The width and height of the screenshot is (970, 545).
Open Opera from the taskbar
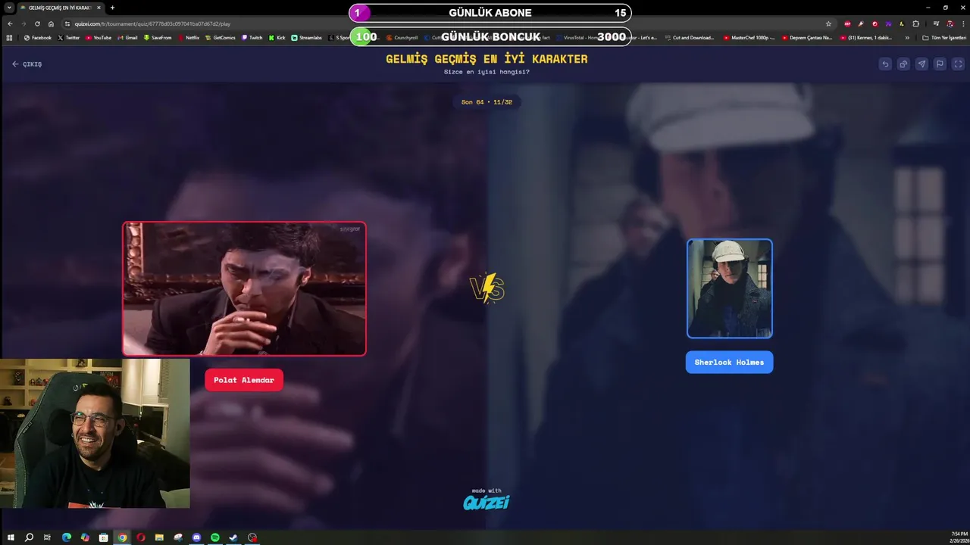tap(141, 537)
